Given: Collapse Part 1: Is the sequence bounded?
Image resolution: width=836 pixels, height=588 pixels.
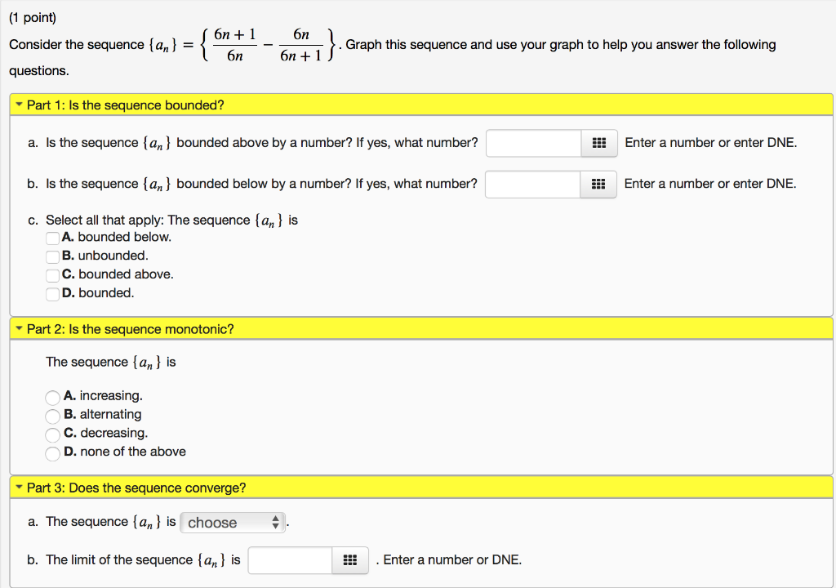Looking at the screenshot, I should (421, 105).
